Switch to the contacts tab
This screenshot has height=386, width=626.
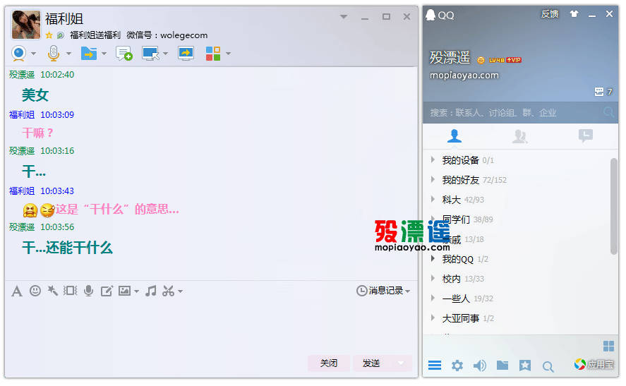coord(455,136)
